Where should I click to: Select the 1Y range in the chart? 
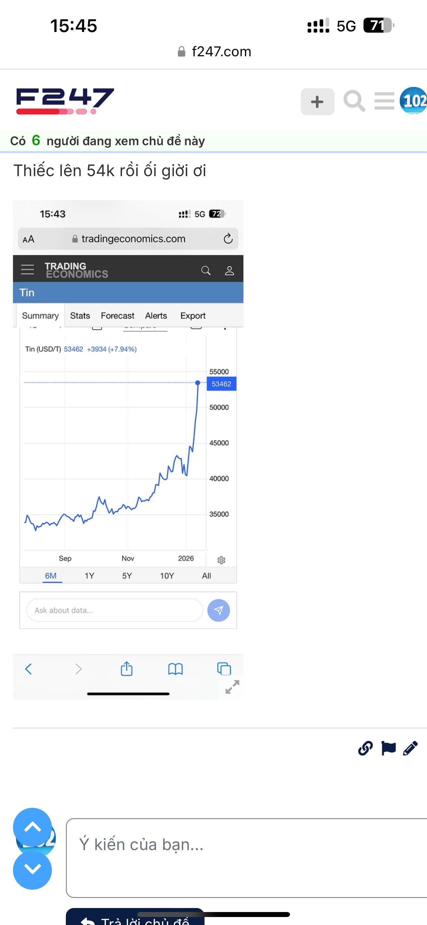click(89, 576)
